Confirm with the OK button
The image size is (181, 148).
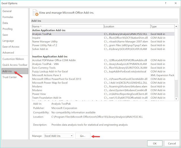pos(155,143)
